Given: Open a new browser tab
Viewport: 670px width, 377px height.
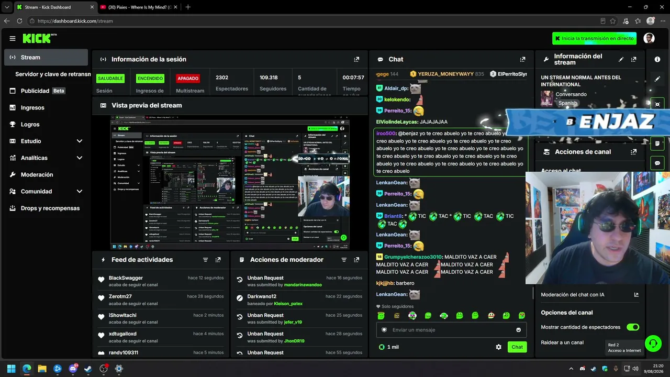Looking at the screenshot, I should click(188, 7).
